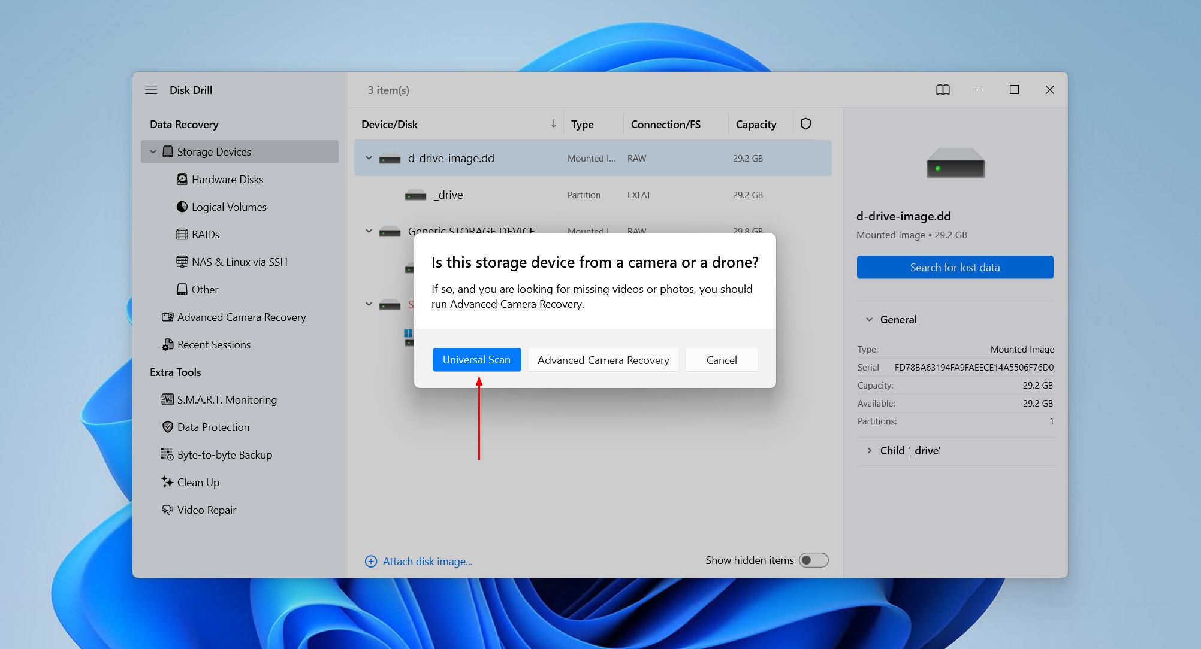Click the Data Protection shield icon
Screen dimensions: 1201x649
coord(168,427)
